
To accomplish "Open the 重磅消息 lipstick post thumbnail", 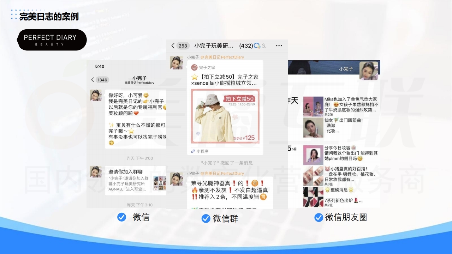I will (313, 197).
